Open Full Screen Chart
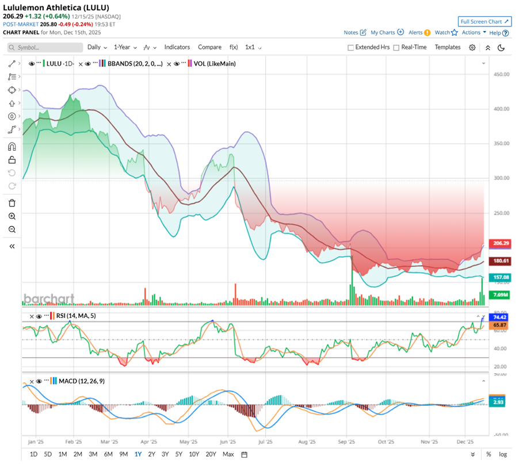The height and width of the screenshot is (464, 519). (484, 21)
